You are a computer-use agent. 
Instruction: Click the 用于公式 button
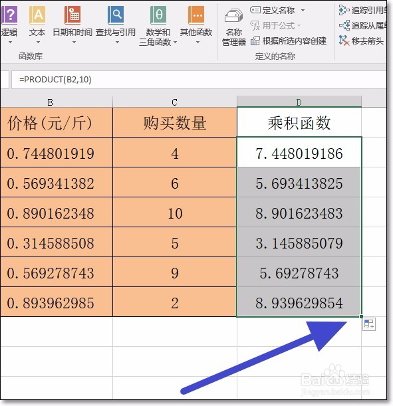click(x=275, y=25)
